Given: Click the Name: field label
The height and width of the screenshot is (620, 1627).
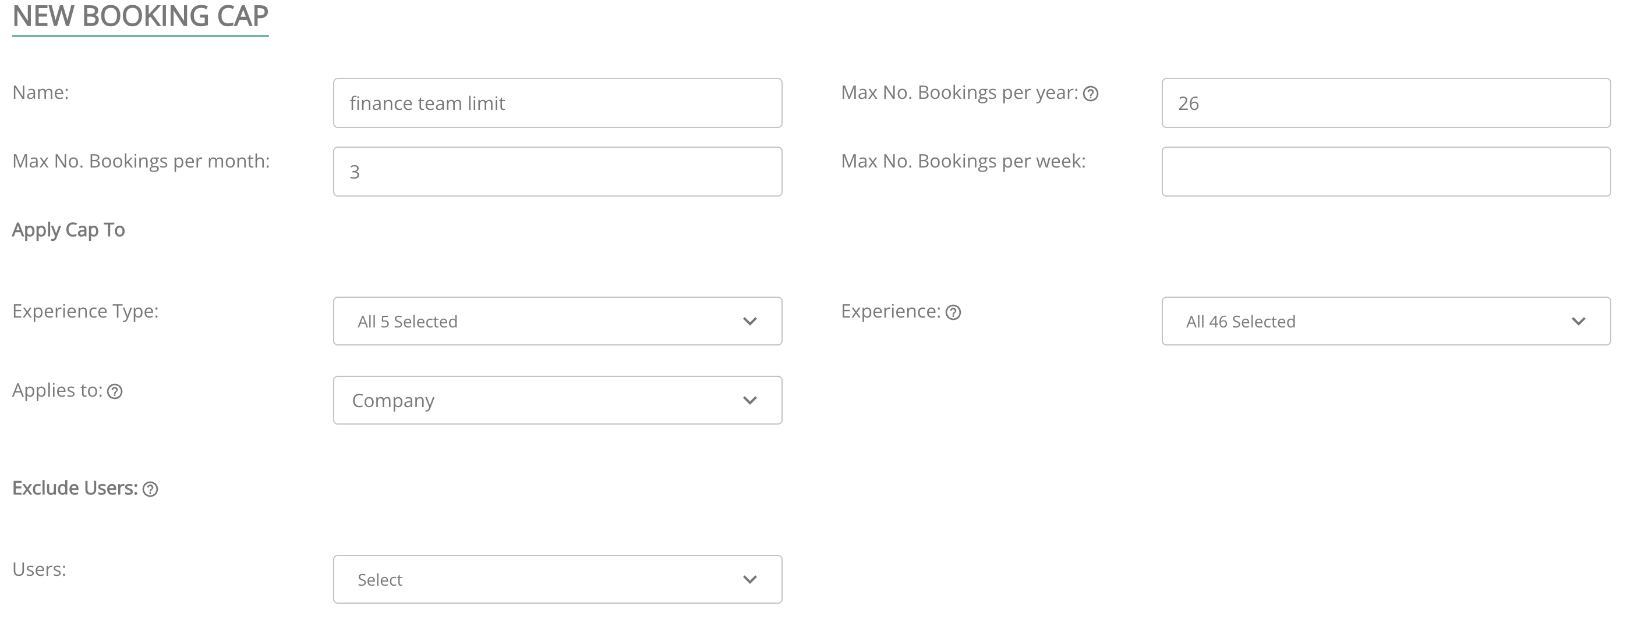Looking at the screenshot, I should [x=40, y=92].
